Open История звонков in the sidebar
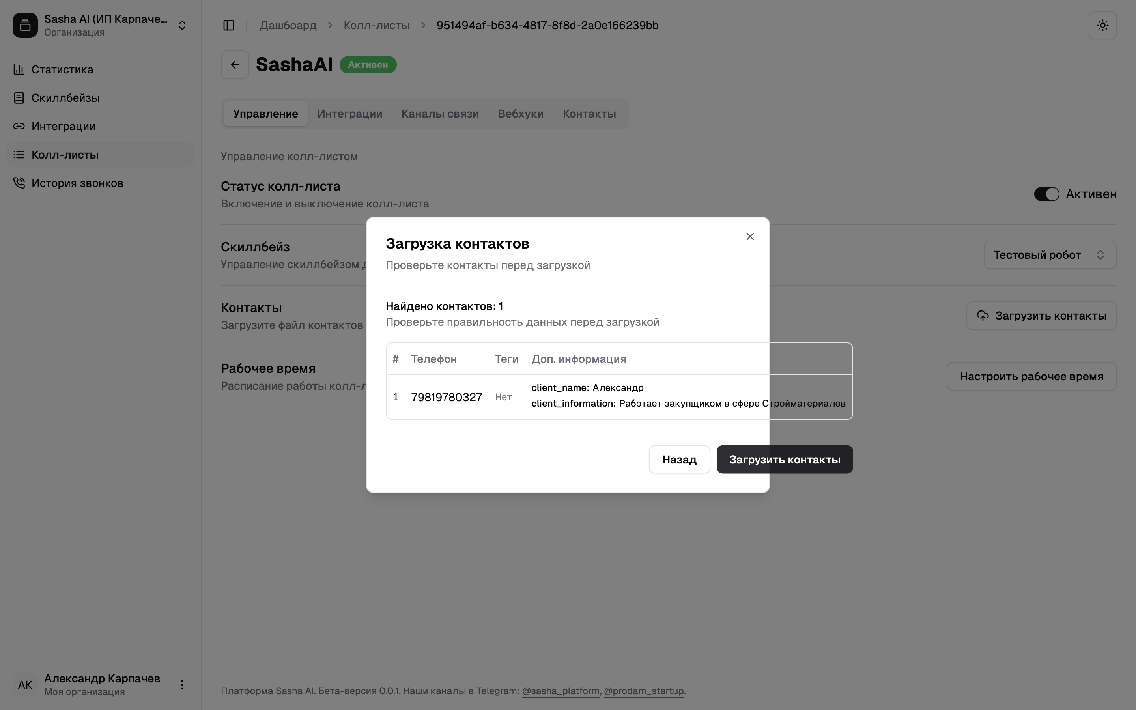Viewport: 1136px width, 710px height. point(77,183)
